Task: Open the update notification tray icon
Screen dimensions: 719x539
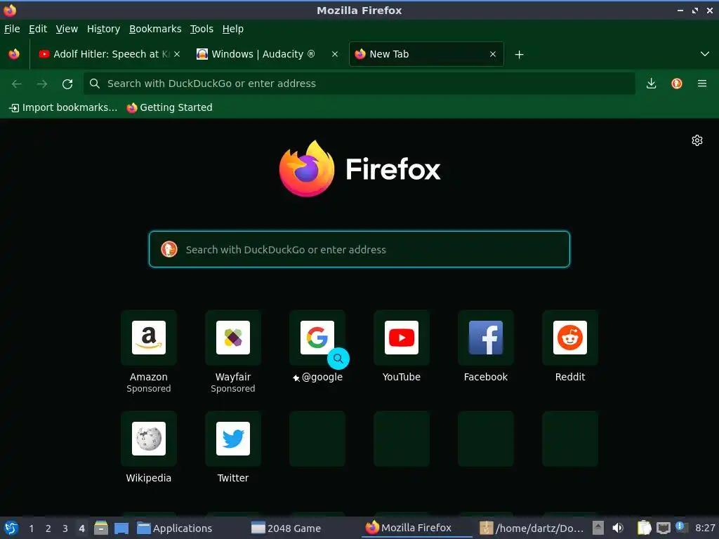Action: click(x=681, y=527)
